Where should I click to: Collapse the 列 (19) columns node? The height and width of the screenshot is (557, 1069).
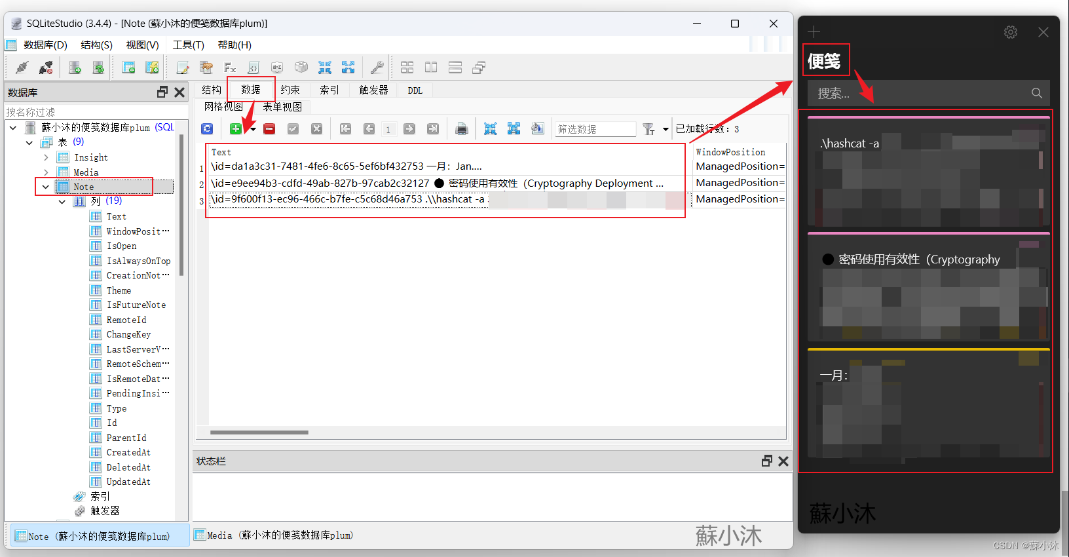coord(62,202)
